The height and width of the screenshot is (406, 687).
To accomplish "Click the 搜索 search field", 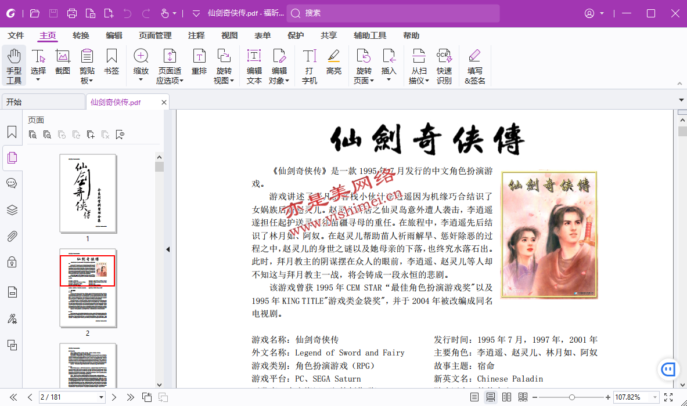I will [x=394, y=13].
